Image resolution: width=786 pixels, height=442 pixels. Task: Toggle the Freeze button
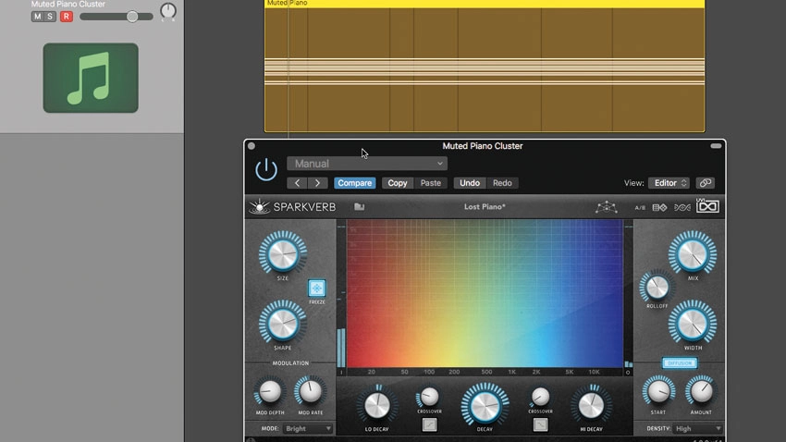tap(317, 289)
